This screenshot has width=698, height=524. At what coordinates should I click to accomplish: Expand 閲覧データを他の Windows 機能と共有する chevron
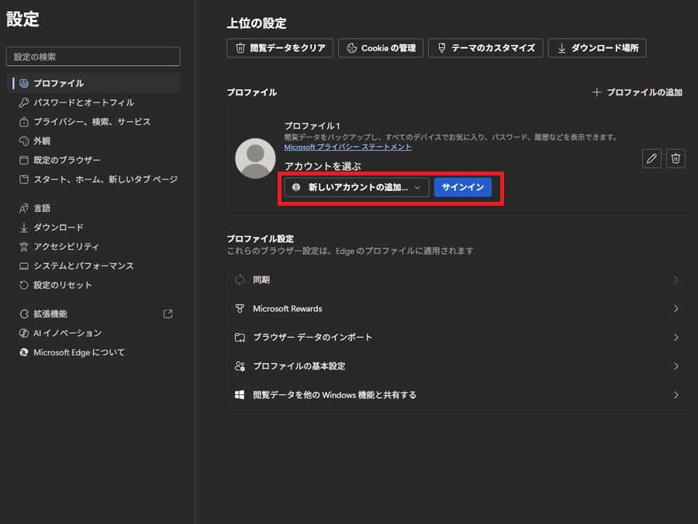(676, 395)
